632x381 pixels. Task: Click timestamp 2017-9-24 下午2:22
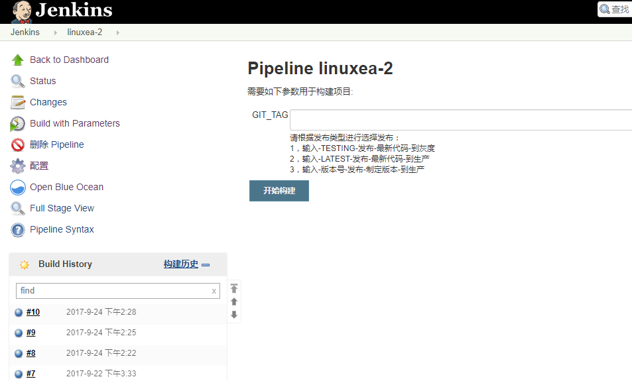tap(101, 353)
